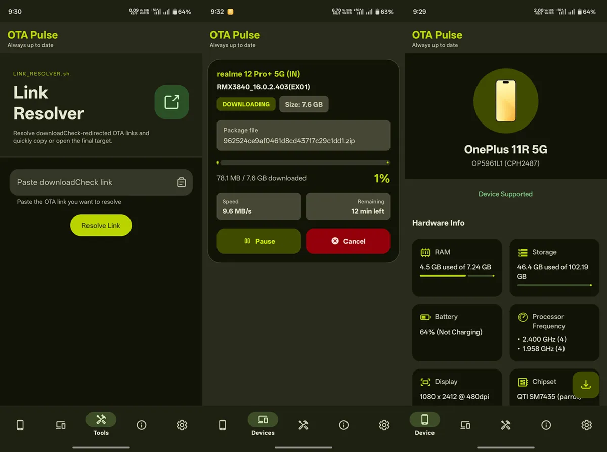
Task: Click the Storage usage progress bar
Action: (x=554, y=285)
